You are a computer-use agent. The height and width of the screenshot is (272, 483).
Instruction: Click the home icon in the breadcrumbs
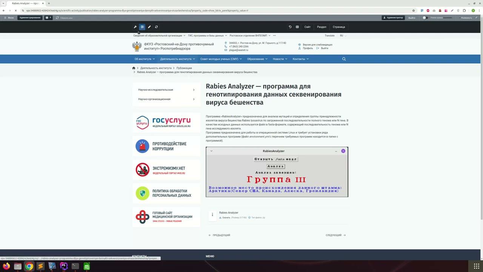tap(134, 68)
